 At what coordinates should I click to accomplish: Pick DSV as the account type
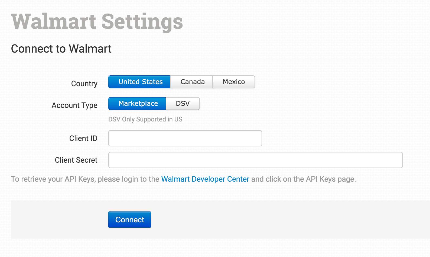pyautogui.click(x=183, y=104)
